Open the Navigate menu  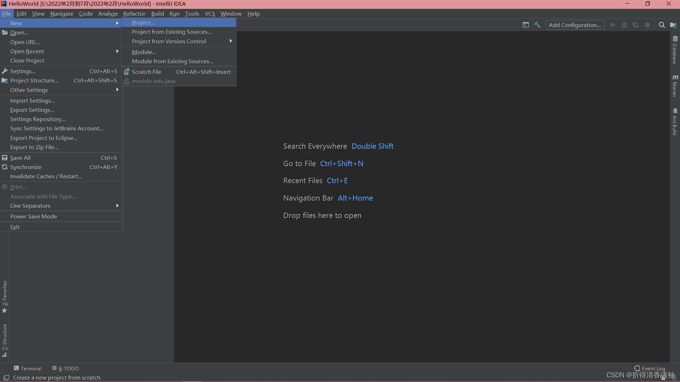62,13
